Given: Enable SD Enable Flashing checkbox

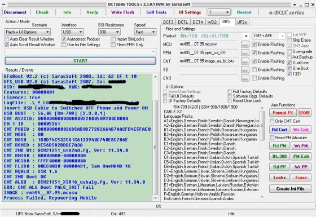Looking at the screenshot, I should pos(254,70).
